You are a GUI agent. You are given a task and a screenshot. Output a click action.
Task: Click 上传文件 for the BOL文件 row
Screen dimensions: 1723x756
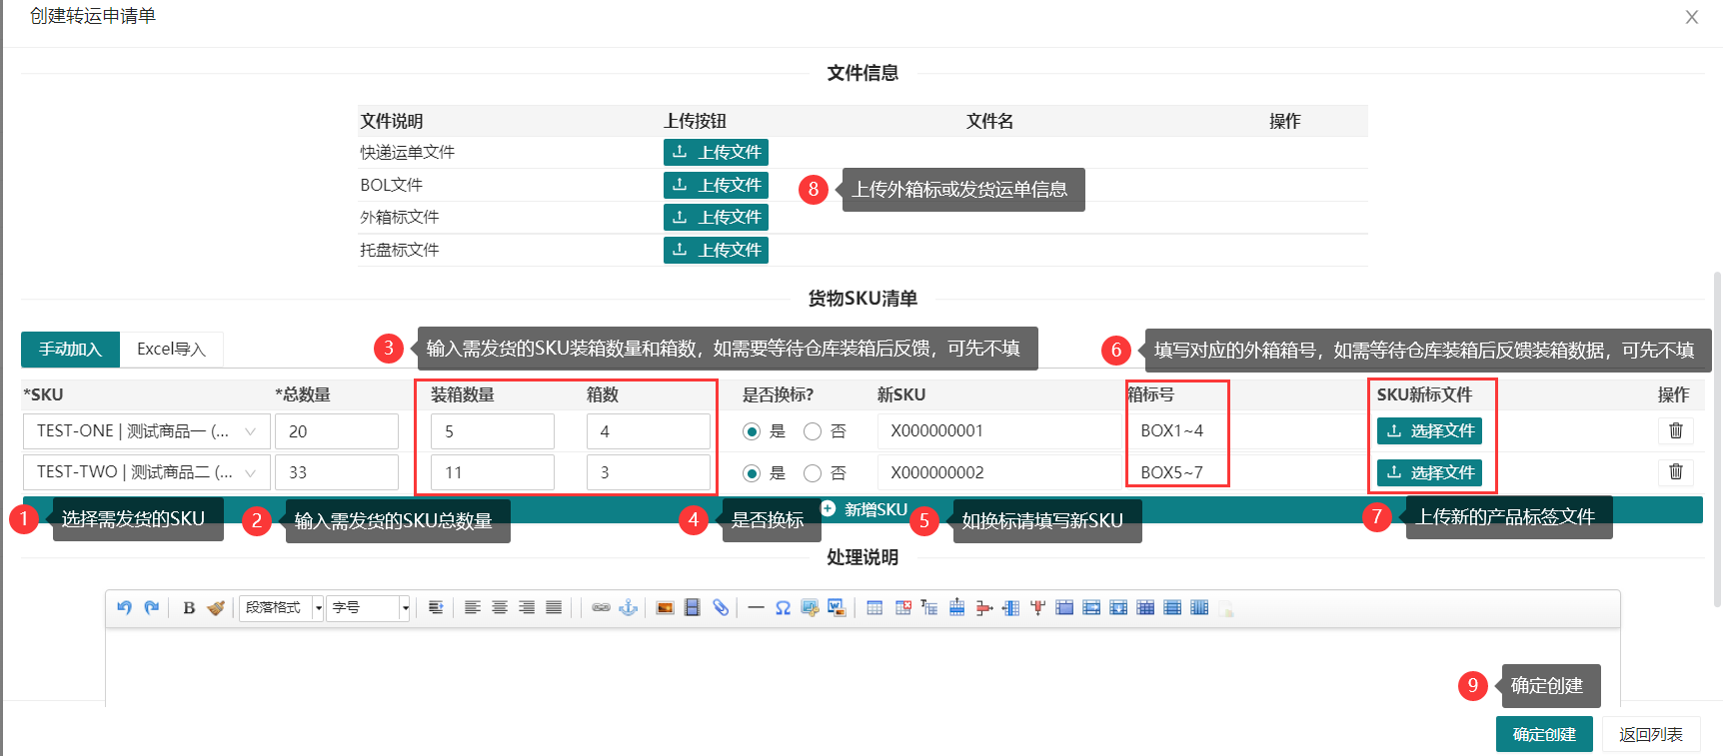[716, 185]
